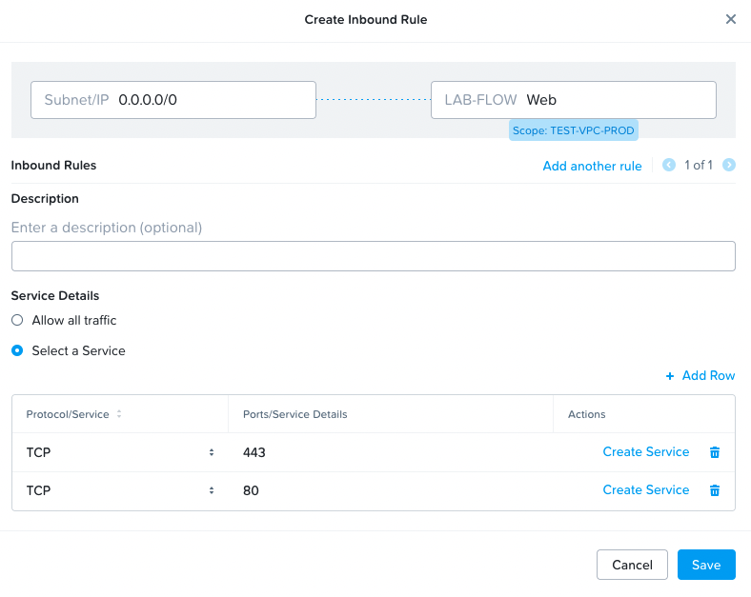The width and height of the screenshot is (751, 597).
Task: Cancel creating the inbound rule
Action: click(x=632, y=565)
